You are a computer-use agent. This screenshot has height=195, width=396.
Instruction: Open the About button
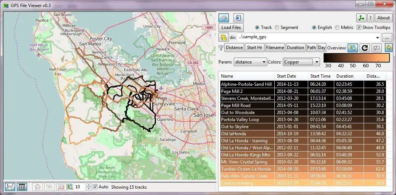[383, 18]
